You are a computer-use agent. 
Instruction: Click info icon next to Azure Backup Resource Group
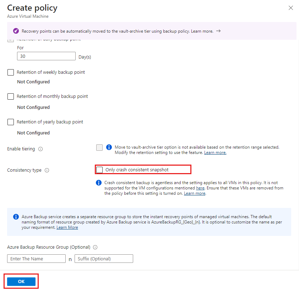tap(95, 247)
